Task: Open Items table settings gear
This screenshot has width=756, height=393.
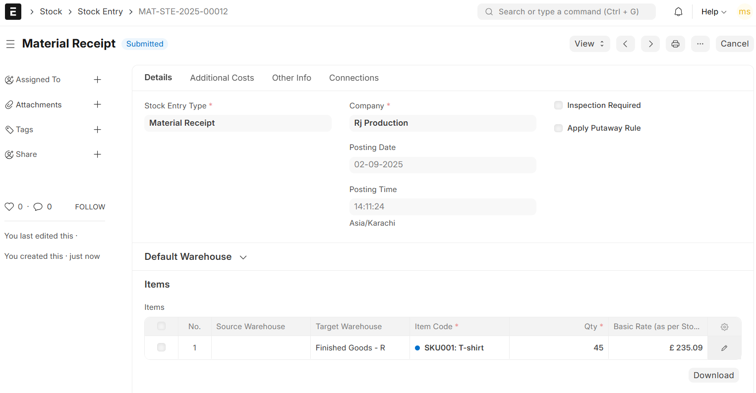Action: [x=724, y=327]
